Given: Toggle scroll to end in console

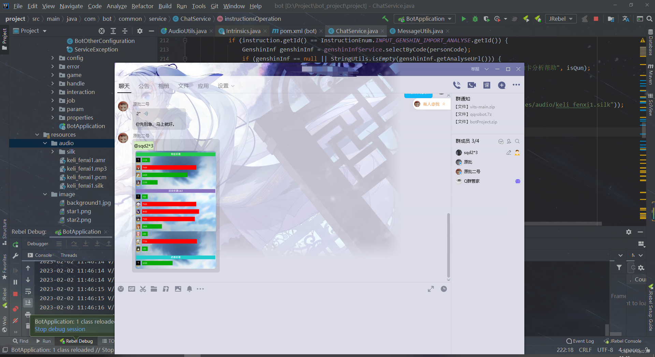Looking at the screenshot, I should click(28, 302).
